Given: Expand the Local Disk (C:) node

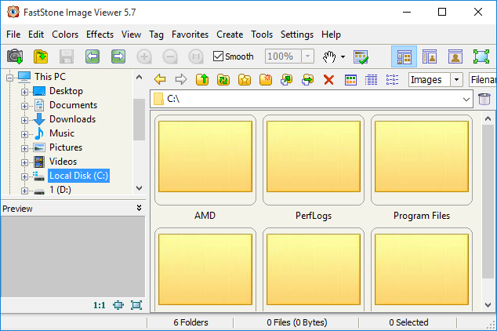Looking at the screenshot, I should 24,176.
